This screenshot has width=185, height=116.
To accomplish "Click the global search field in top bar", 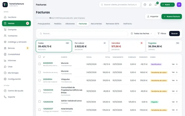I will [x=120, y=5].
